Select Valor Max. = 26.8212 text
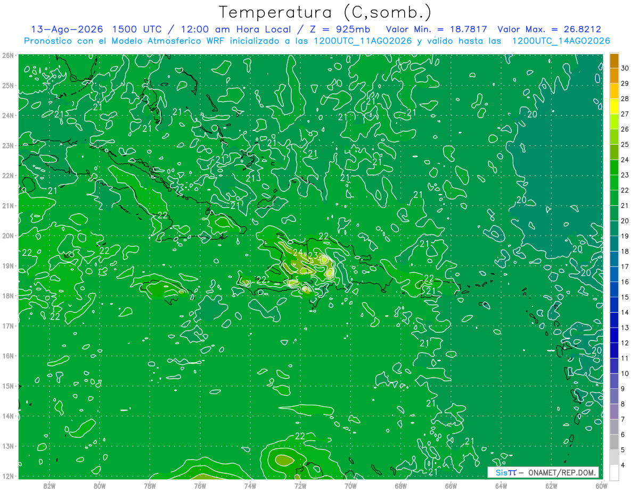639x493 pixels. click(x=549, y=29)
